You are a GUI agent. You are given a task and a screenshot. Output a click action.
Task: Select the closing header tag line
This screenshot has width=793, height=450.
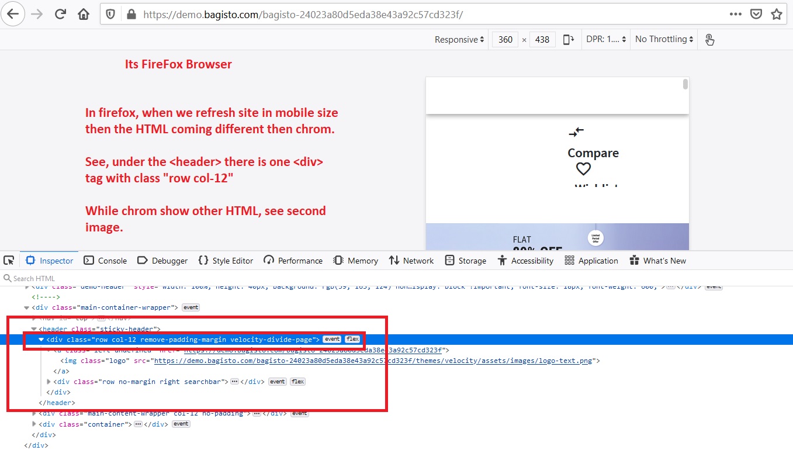[57, 403]
